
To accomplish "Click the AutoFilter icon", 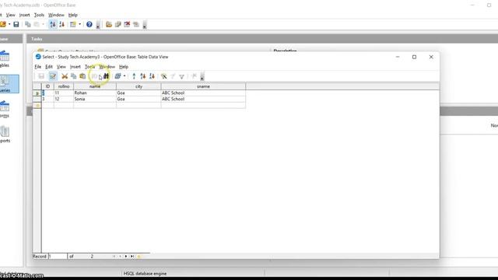I will (x=164, y=76).
